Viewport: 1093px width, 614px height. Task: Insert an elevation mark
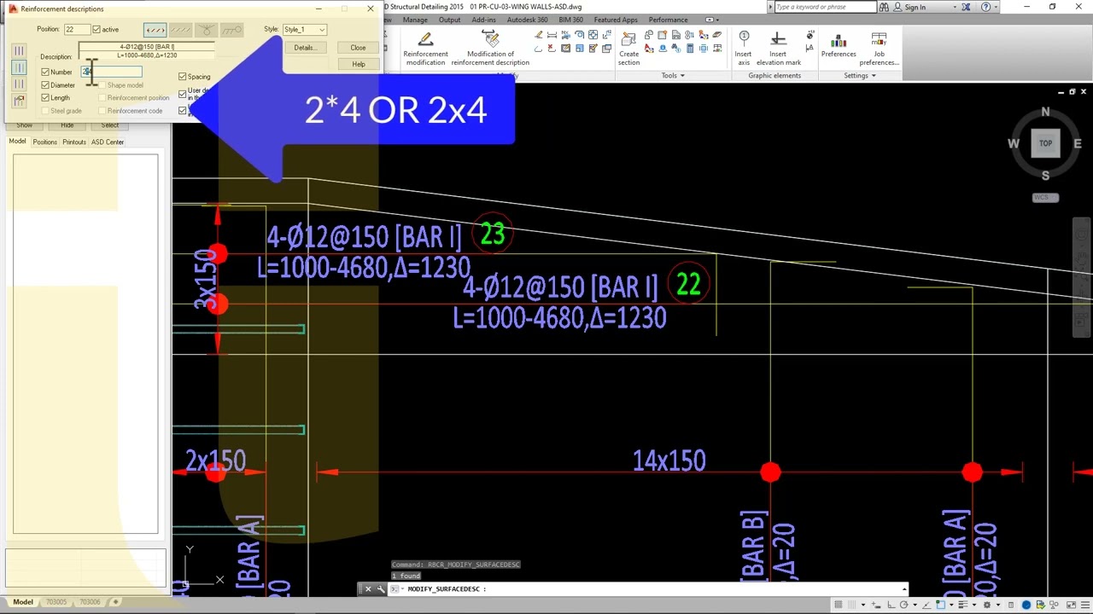coord(778,49)
